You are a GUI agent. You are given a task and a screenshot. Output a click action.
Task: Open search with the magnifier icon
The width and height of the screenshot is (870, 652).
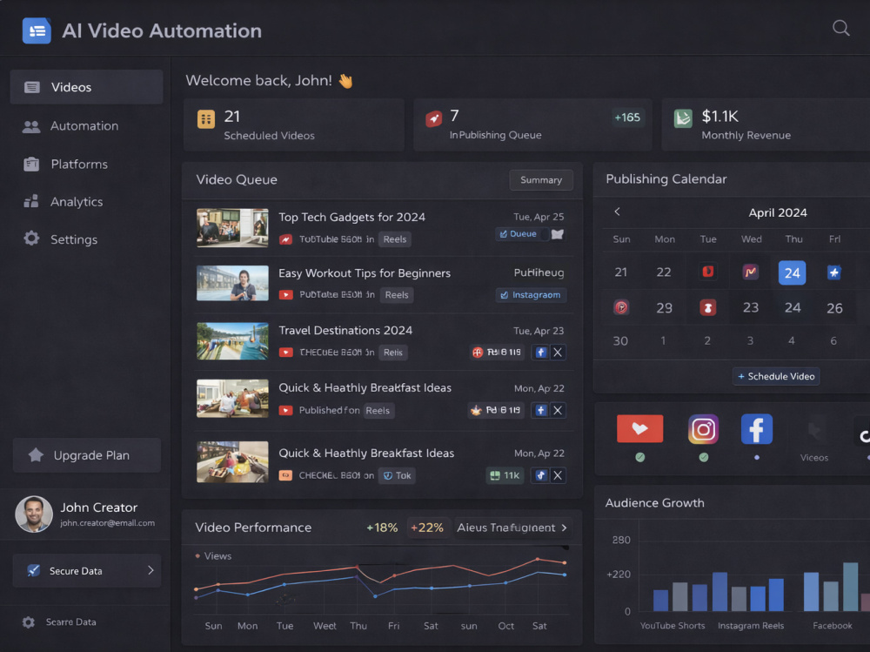pos(840,28)
